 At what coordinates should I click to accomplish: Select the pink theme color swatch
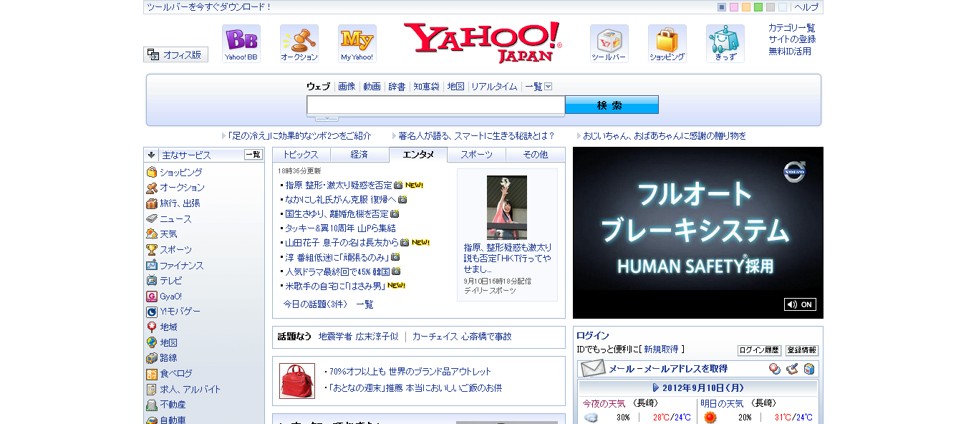[x=734, y=7]
